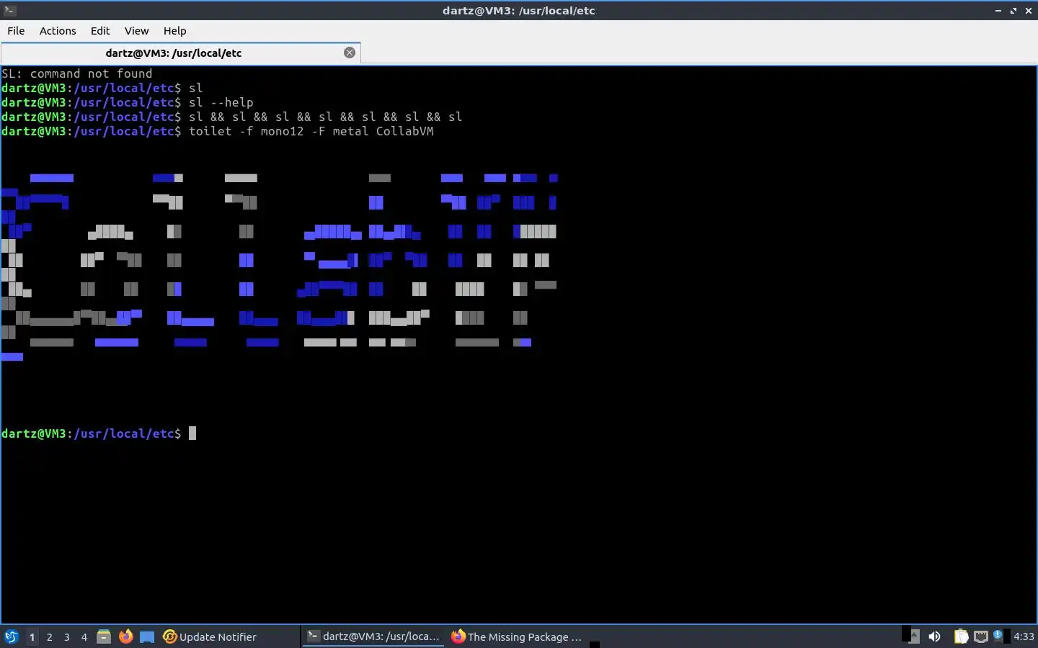Focus the dartz@VM3 terminal taskbar entry

click(373, 636)
